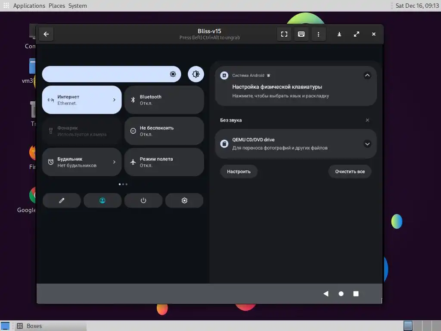This screenshot has height=331, width=441.
Task: Open the keyboard shortcuts button in header
Action: tap(301, 34)
